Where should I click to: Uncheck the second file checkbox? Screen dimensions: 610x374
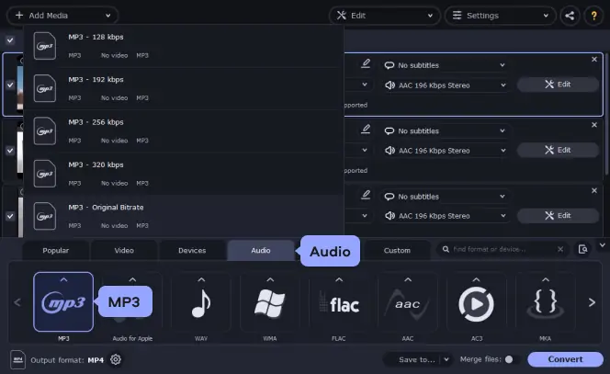tap(10, 150)
